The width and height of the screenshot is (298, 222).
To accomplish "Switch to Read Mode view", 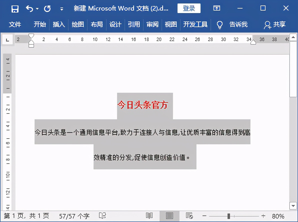I will click(149, 216).
